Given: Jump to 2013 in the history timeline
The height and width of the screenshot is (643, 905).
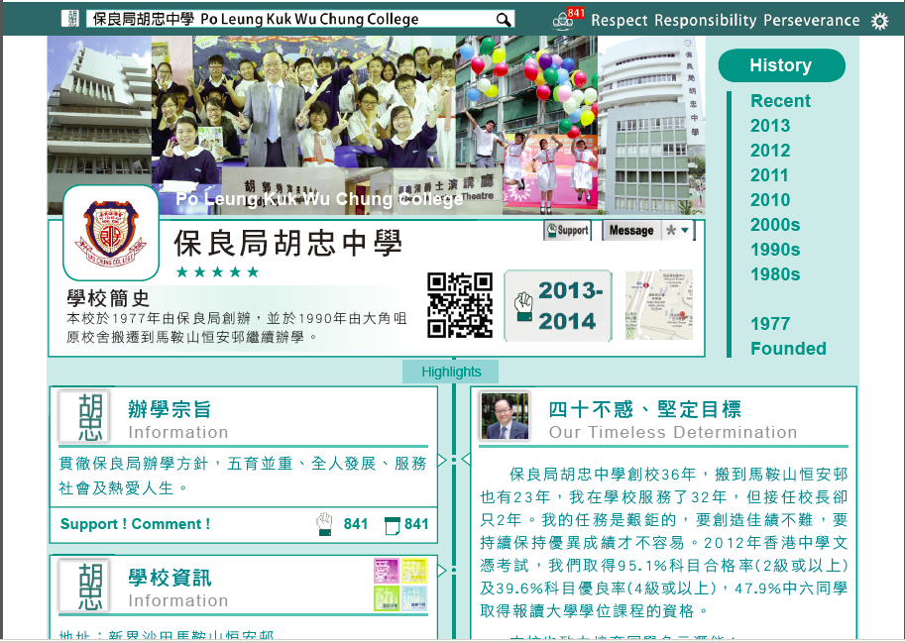Looking at the screenshot, I should click(x=770, y=126).
